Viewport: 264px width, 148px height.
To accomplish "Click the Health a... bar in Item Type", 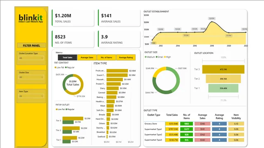I will pos(111,102).
